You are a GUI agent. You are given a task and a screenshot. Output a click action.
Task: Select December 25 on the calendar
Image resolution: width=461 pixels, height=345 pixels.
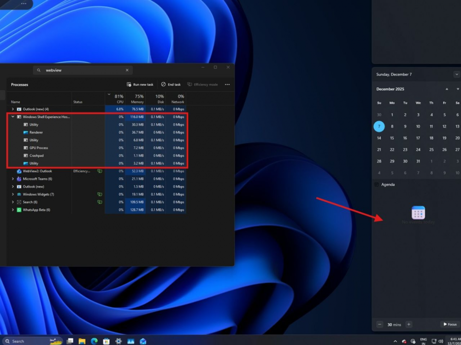(x=431, y=149)
